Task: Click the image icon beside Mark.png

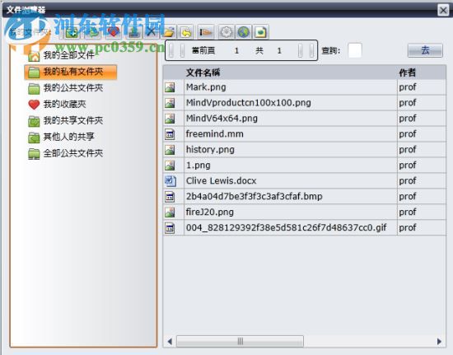Action: point(170,87)
